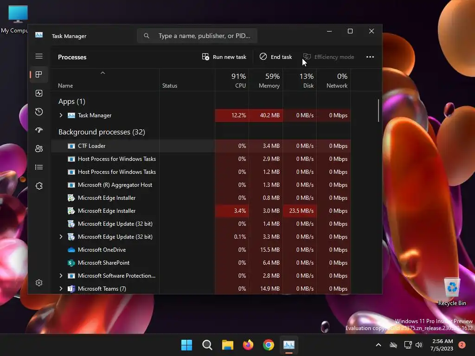The image size is (475, 356).
Task: Launch Firefox from the taskbar
Action: click(x=248, y=345)
